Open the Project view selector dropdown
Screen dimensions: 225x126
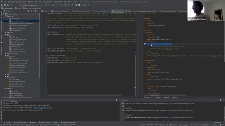point(8,11)
